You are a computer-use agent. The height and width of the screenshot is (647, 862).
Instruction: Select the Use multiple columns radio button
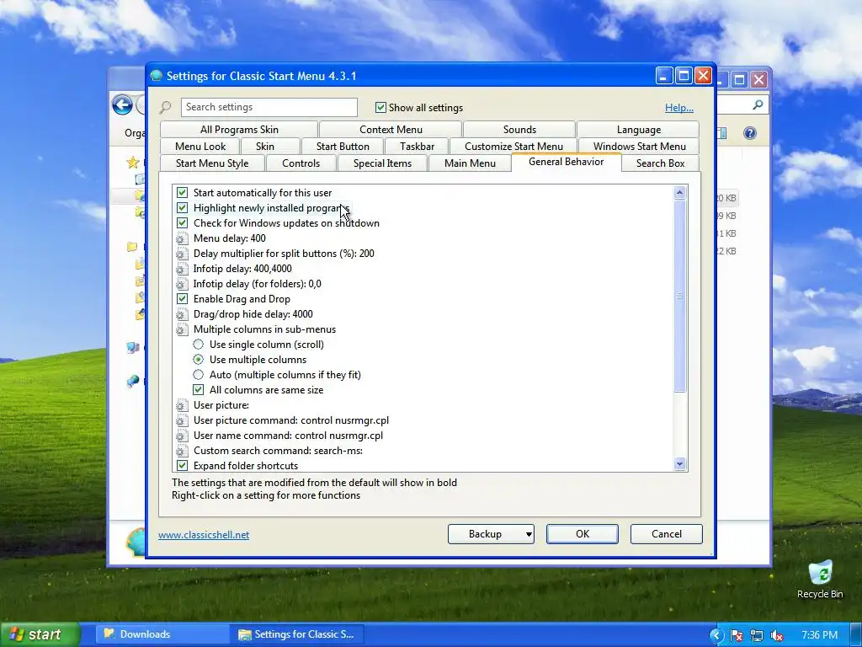(199, 359)
